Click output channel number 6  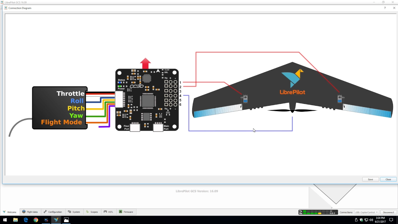coord(180,105)
